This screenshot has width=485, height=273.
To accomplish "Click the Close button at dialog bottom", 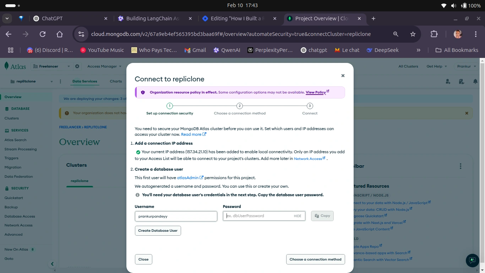I will click(143, 259).
